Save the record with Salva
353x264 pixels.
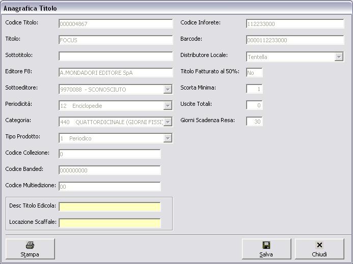point(266,249)
